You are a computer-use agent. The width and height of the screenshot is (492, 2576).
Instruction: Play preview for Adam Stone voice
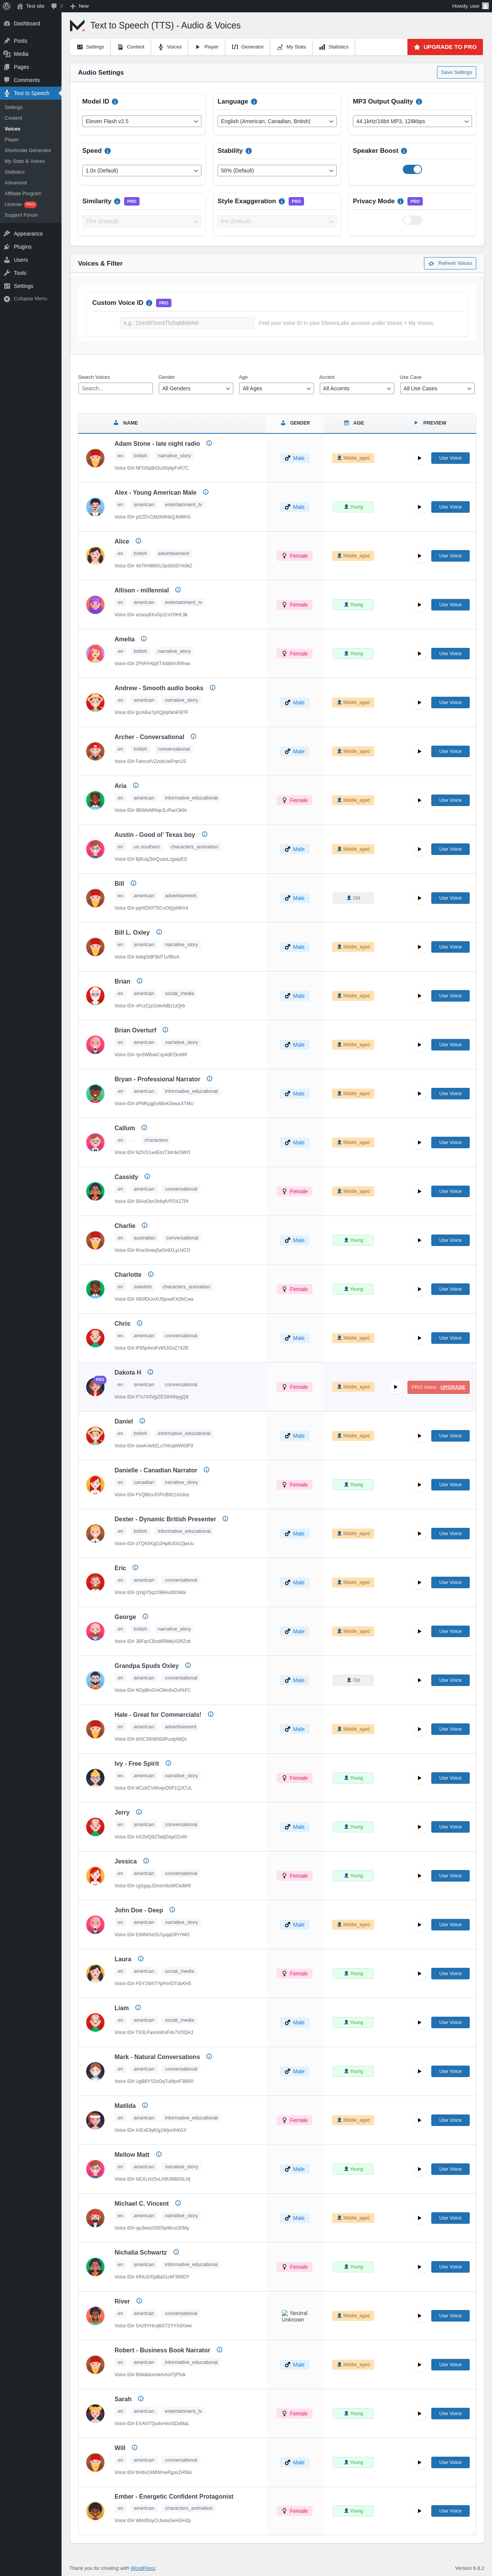pos(419,458)
